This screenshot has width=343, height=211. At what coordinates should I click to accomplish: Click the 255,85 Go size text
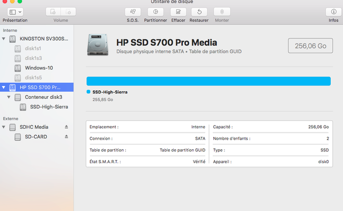pyautogui.click(x=102, y=99)
